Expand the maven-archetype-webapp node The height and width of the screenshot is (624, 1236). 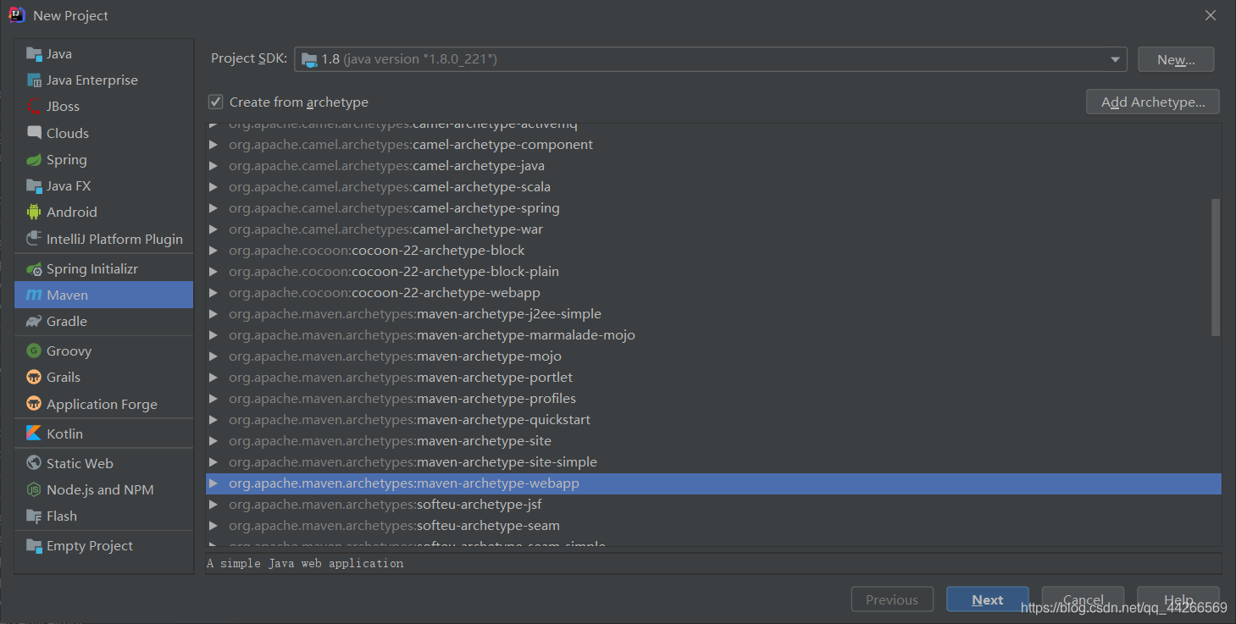[213, 483]
